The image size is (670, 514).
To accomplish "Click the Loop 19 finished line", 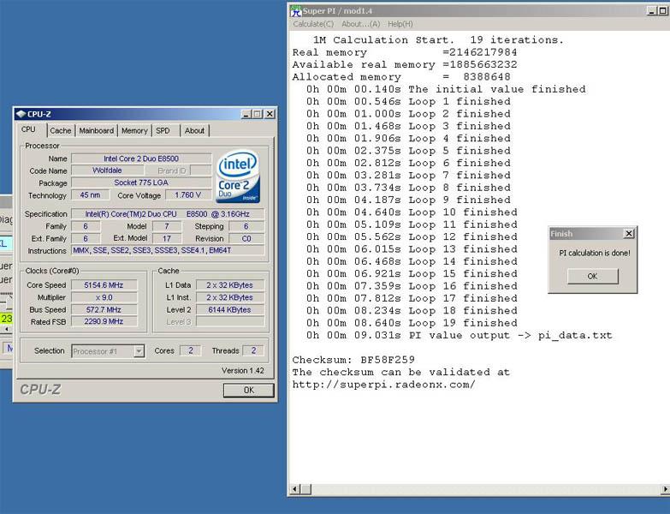I will 412,323.
